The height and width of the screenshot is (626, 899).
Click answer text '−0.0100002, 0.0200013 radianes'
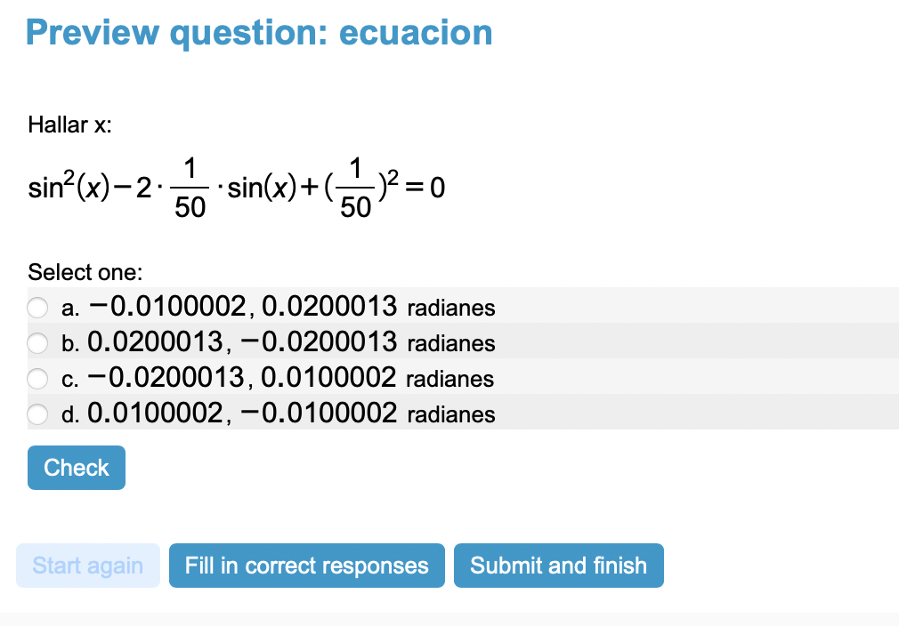point(292,308)
